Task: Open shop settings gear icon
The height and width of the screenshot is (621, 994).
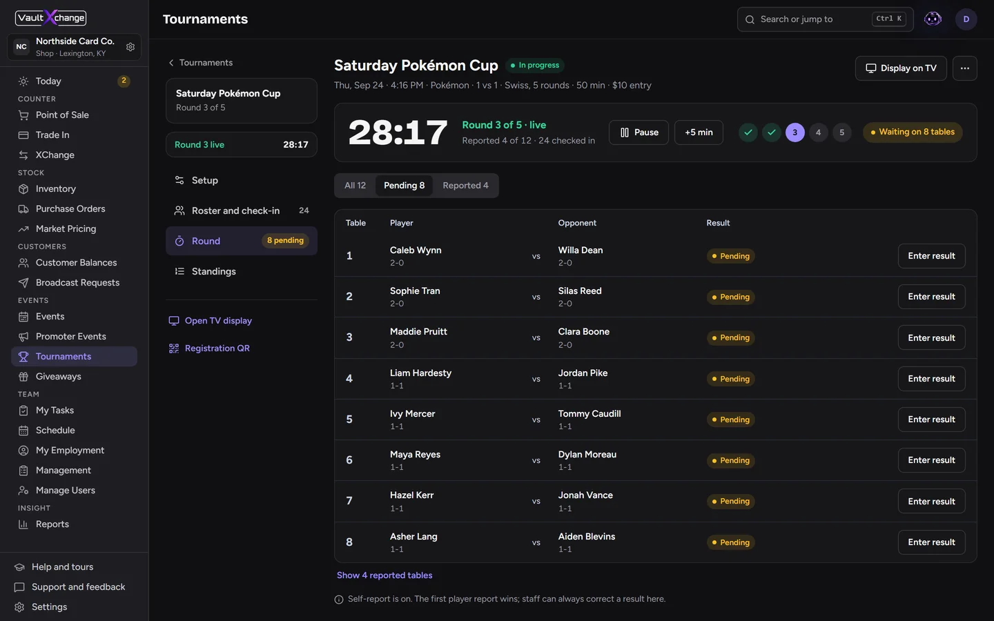Action: coord(130,47)
